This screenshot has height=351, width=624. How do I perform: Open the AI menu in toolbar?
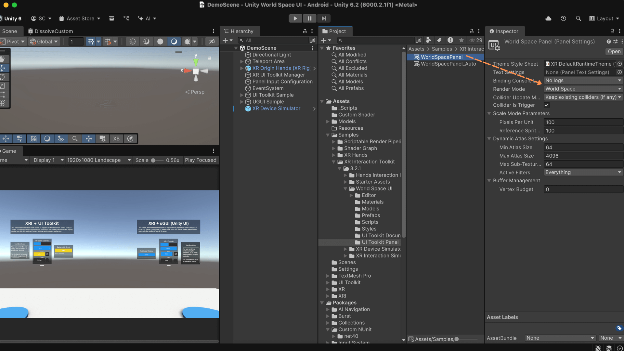147,19
